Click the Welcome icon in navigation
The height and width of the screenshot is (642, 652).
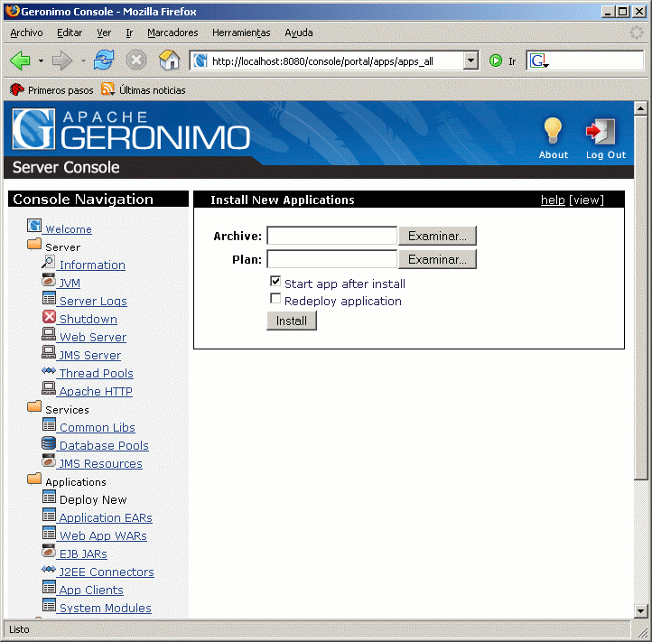pos(34,226)
